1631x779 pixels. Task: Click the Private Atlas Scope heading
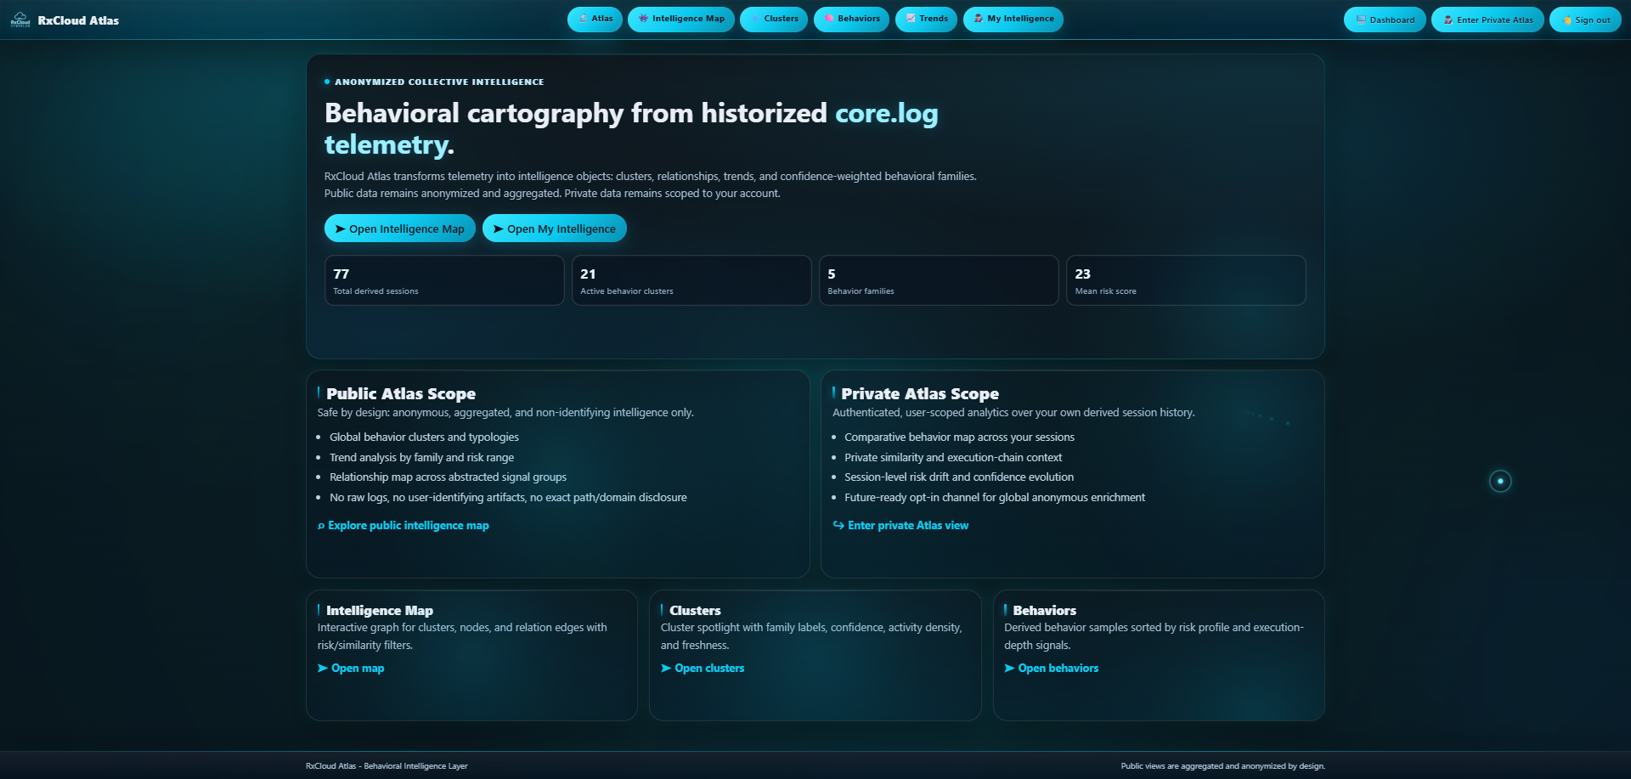[920, 394]
